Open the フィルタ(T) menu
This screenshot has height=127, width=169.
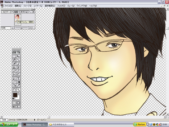click(61, 6)
